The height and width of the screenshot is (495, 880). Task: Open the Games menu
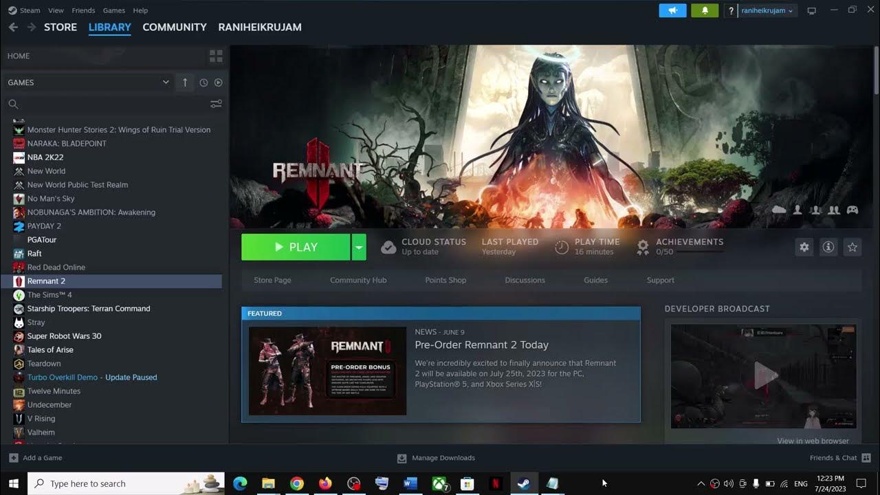click(114, 10)
